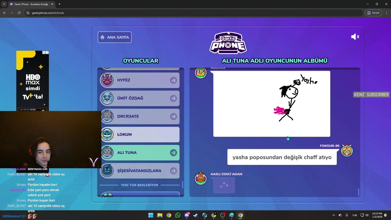Click the 'yasha poposundan değişik chaff atıyo' text bubble
Screen dimensions: 391x220
282,157
